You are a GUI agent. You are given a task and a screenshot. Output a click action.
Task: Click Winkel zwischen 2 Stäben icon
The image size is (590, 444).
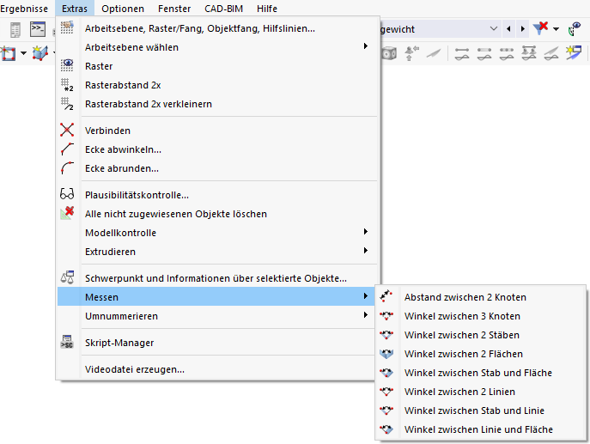pyautogui.click(x=386, y=335)
